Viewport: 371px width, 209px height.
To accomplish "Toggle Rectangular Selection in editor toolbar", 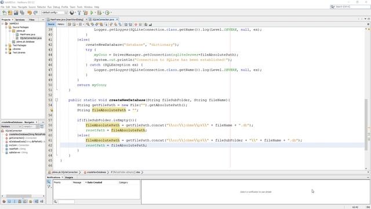I will [106, 24].
